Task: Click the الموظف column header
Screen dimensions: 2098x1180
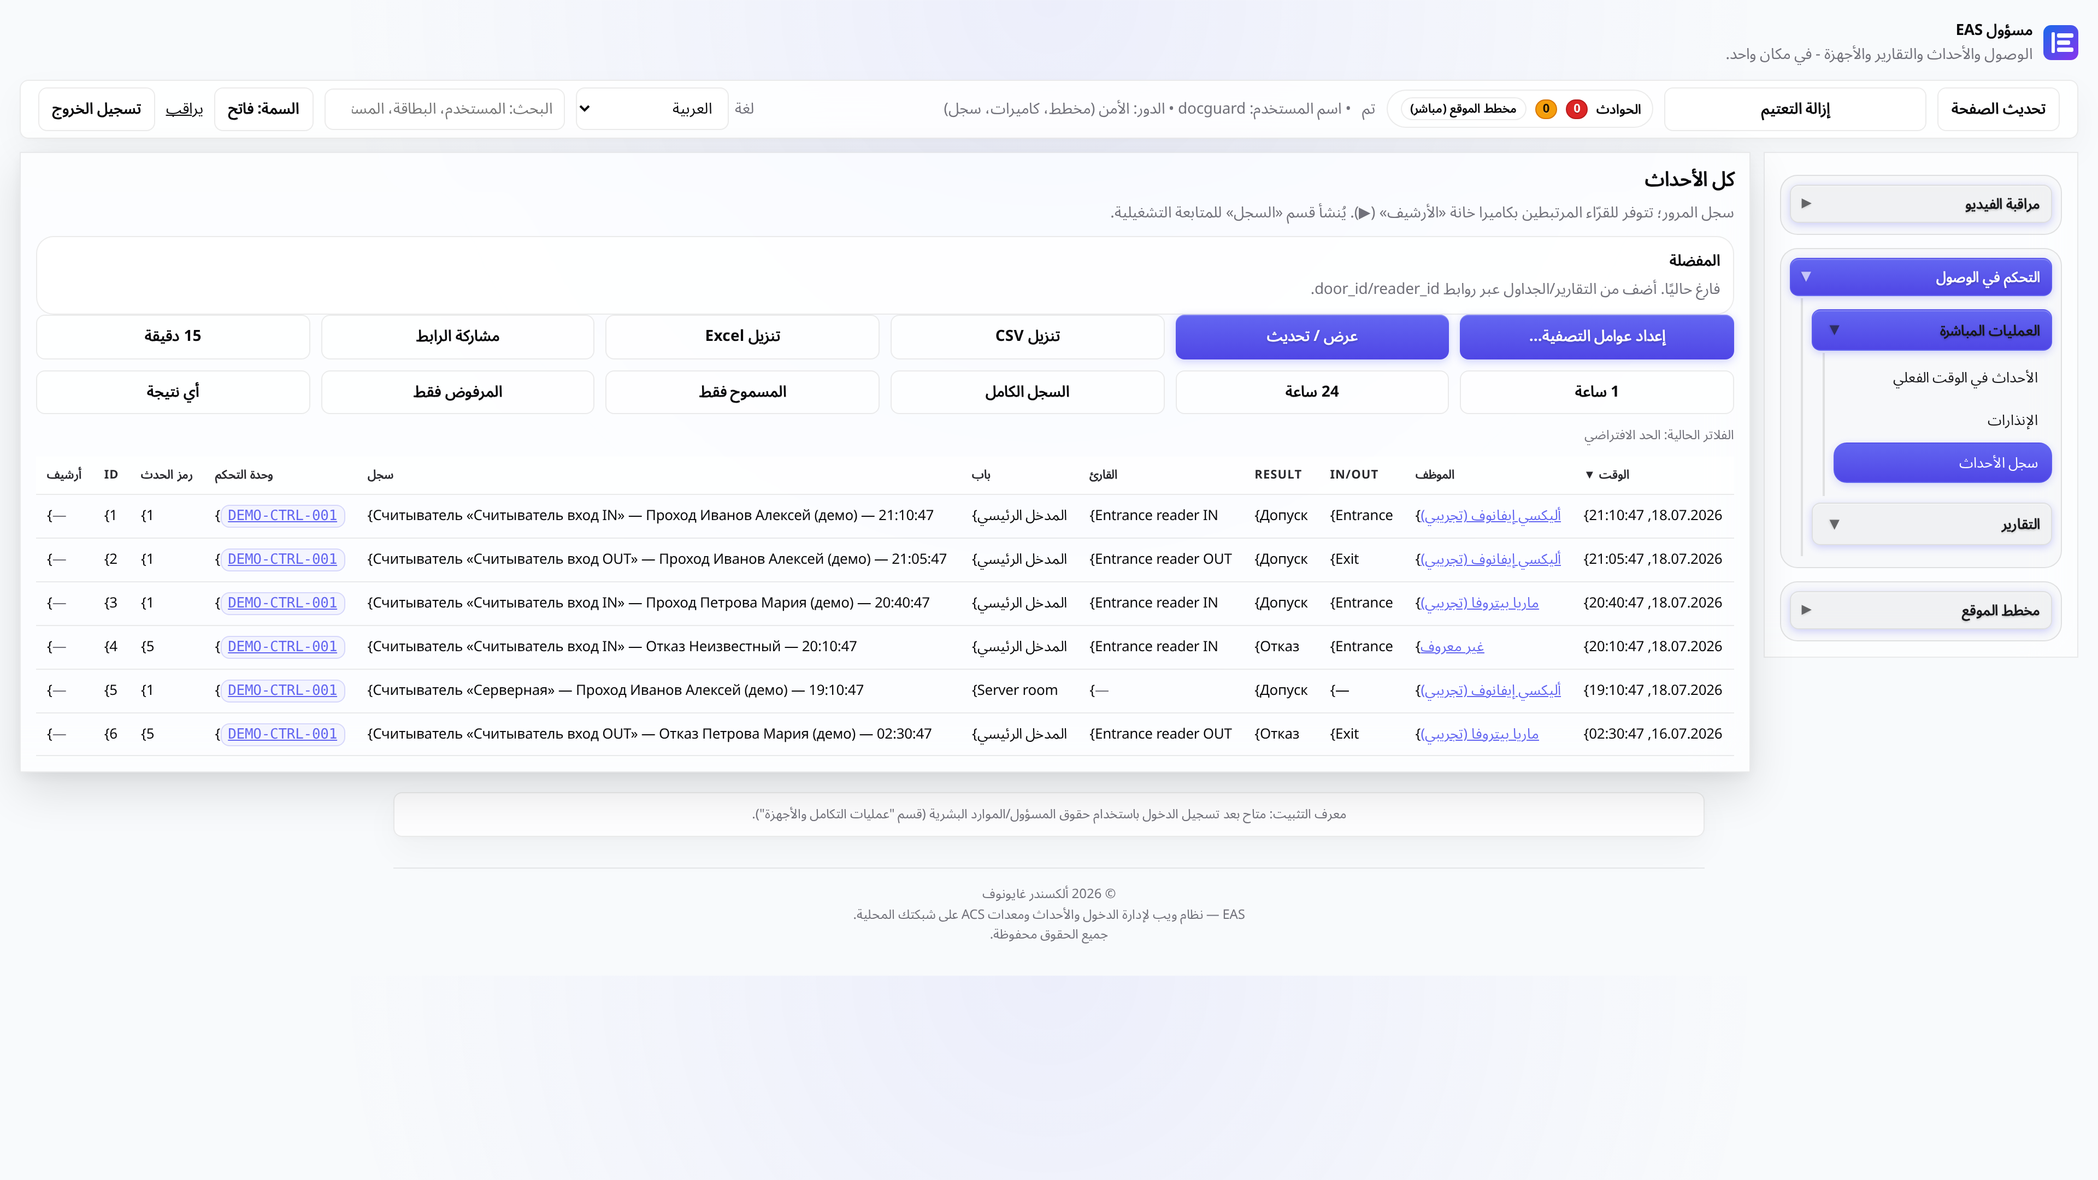Action: pyautogui.click(x=1434, y=474)
